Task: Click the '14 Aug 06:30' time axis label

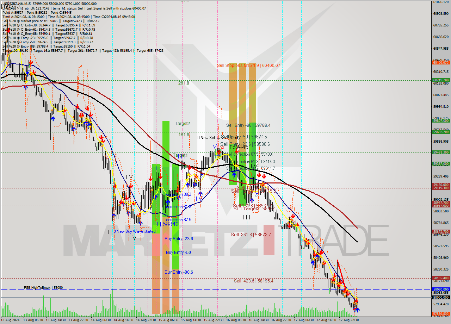Action: coord(101,320)
